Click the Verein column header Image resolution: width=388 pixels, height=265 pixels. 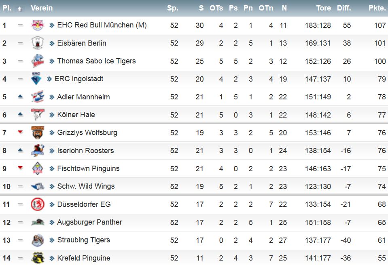point(41,8)
